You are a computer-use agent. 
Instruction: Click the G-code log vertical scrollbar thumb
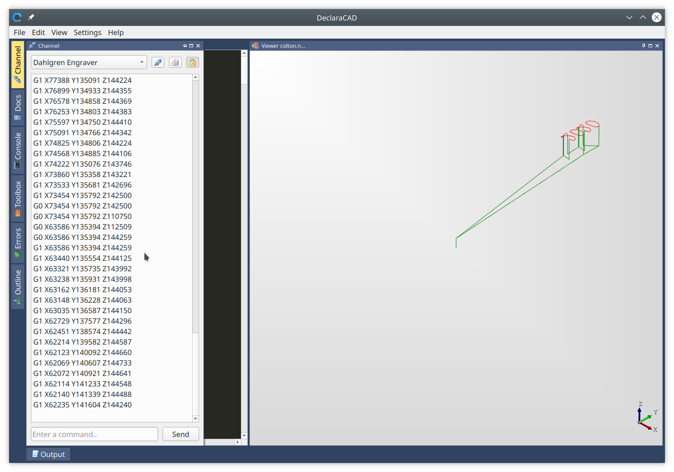click(x=195, y=206)
